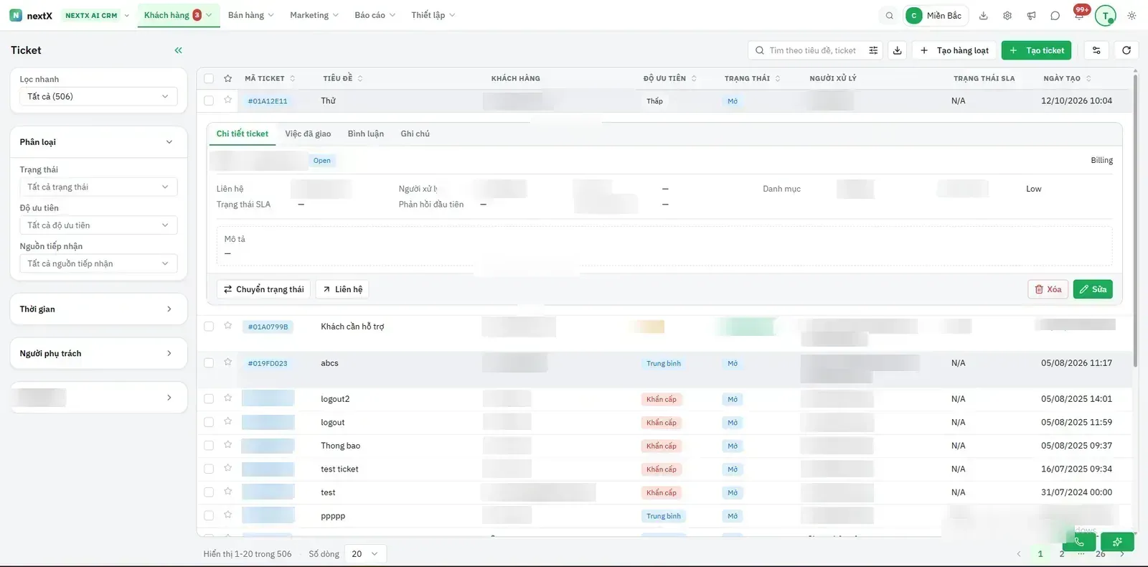Screen dimensions: 1148x567
Task: Open the announcements megaphone icon
Action: click(1031, 16)
